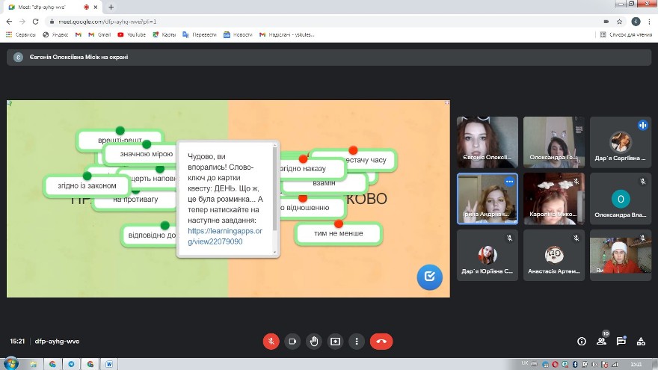Click Дар'я Юріївна participant tile
Viewport: 658px width, 370px height.
tap(488, 256)
